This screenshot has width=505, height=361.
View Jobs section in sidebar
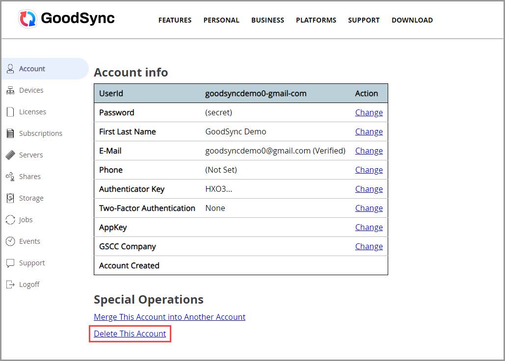[x=26, y=220]
